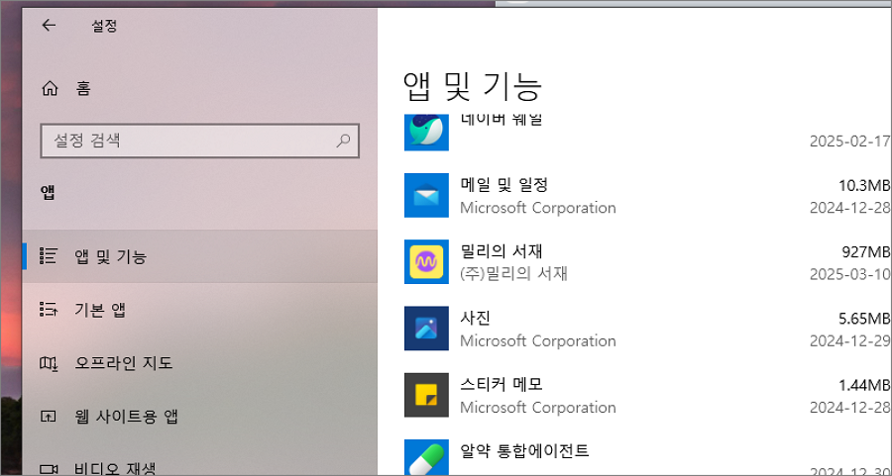The width and height of the screenshot is (892, 476).
Task: Click the home house icon
Action: pos(51,89)
